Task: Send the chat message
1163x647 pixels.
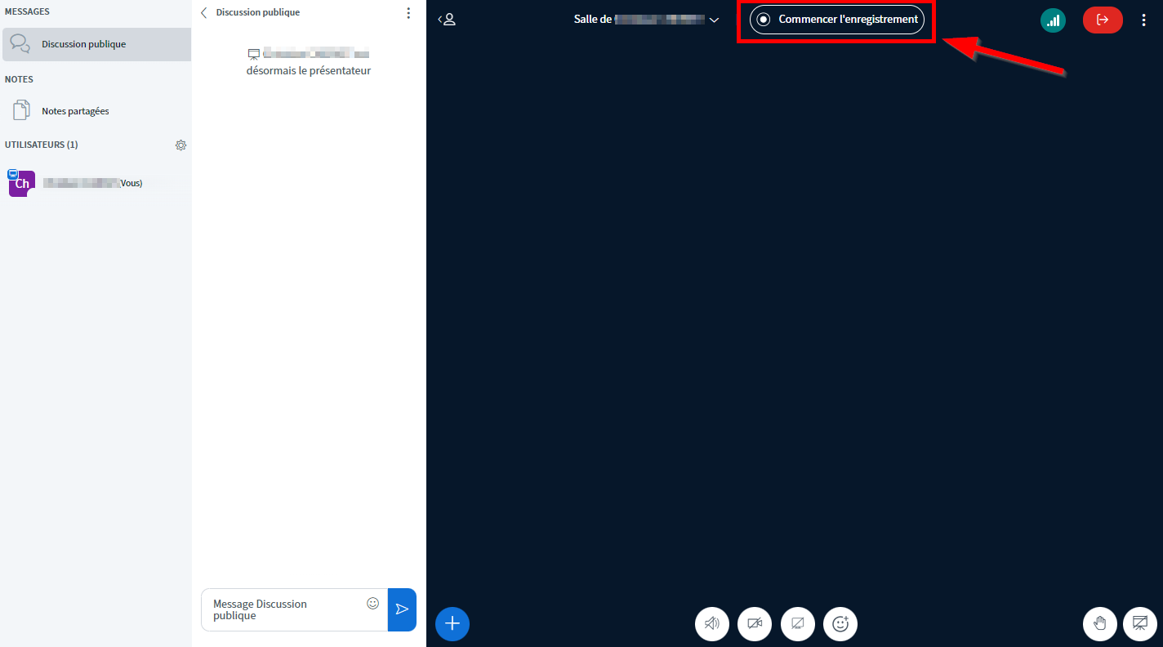Action: (x=402, y=609)
